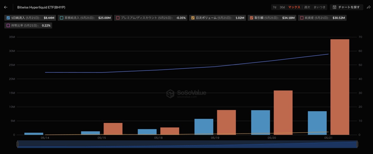Toggle 取引額 checkbox
This screenshot has width=373, height=154.
click(x=251, y=18)
